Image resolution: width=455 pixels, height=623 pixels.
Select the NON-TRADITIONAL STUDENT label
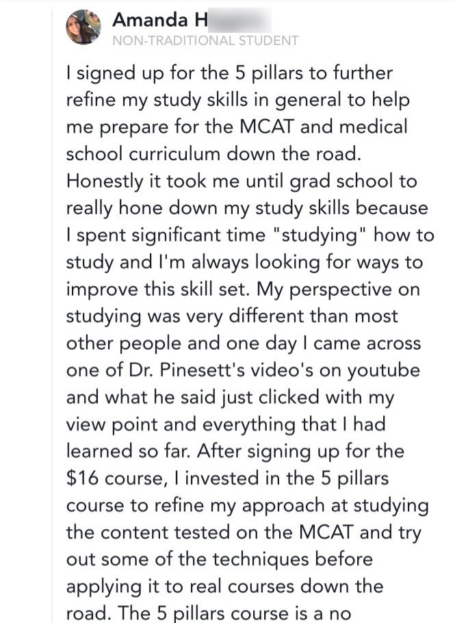pos(205,40)
